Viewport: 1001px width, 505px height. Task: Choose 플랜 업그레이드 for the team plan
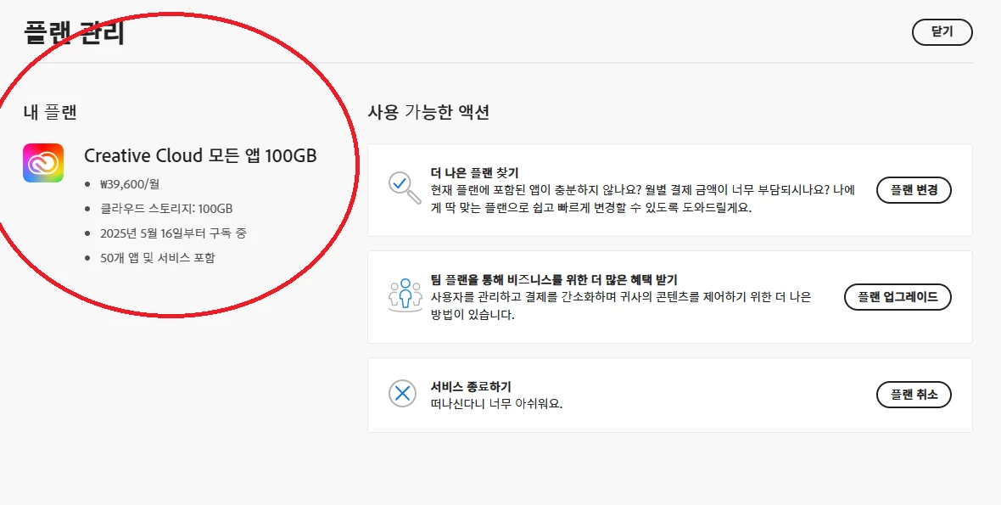tap(898, 297)
